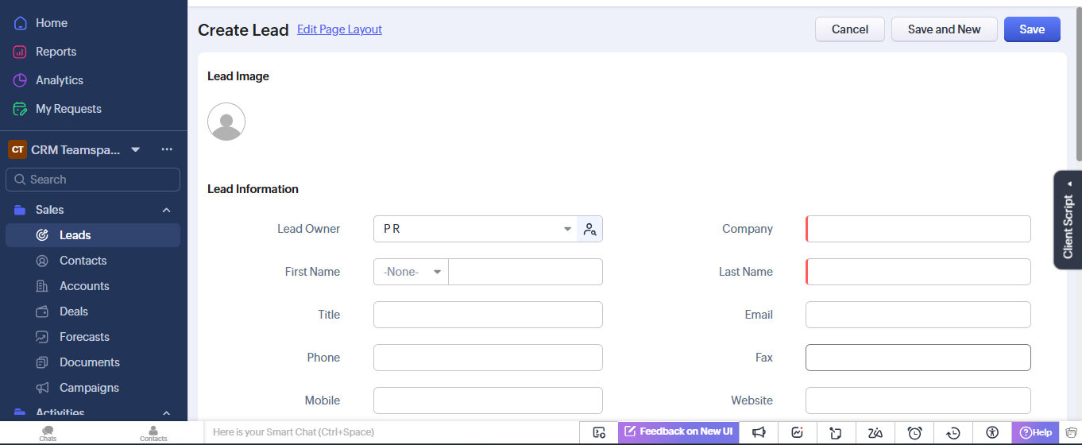Expand the Client Script side panel
The height and width of the screenshot is (445, 1082).
tap(1068, 220)
